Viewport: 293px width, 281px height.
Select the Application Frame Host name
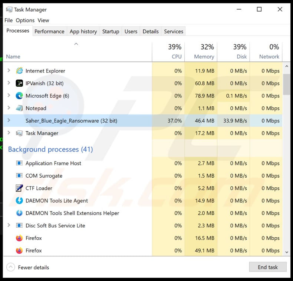(53, 163)
